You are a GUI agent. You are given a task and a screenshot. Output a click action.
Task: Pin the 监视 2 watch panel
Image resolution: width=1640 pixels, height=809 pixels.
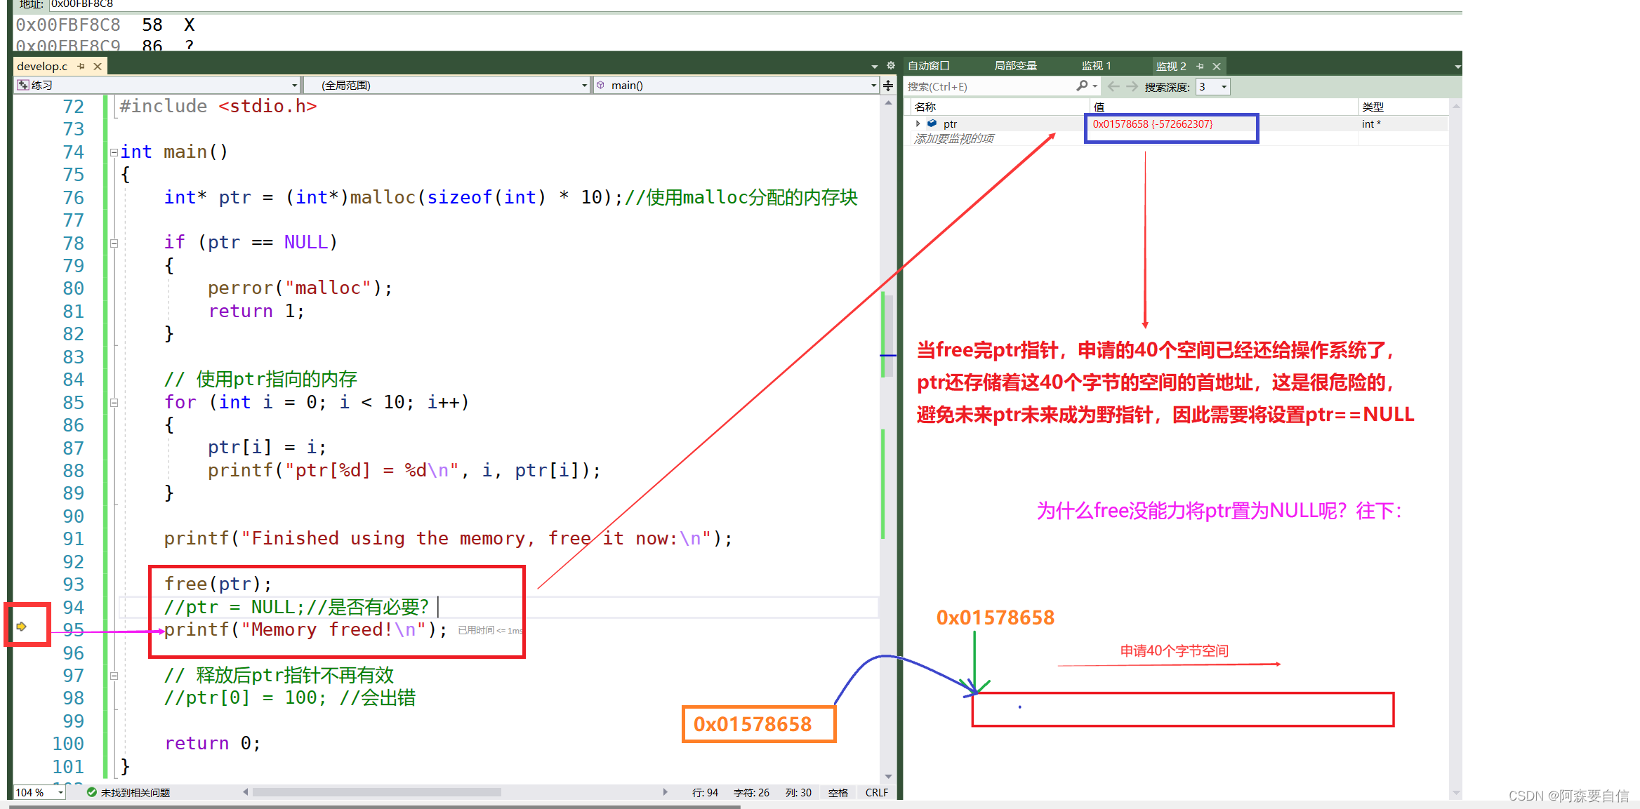pyautogui.click(x=1201, y=66)
